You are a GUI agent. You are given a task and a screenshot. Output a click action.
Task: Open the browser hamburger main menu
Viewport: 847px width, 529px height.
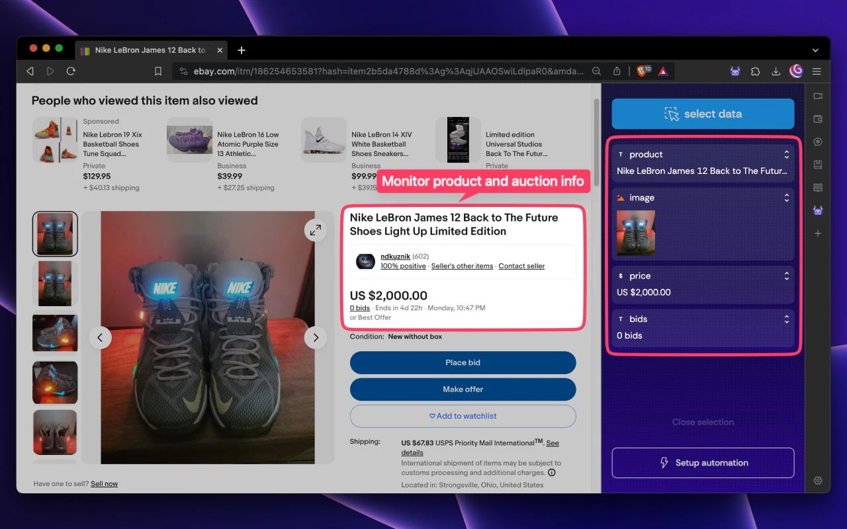[817, 71]
